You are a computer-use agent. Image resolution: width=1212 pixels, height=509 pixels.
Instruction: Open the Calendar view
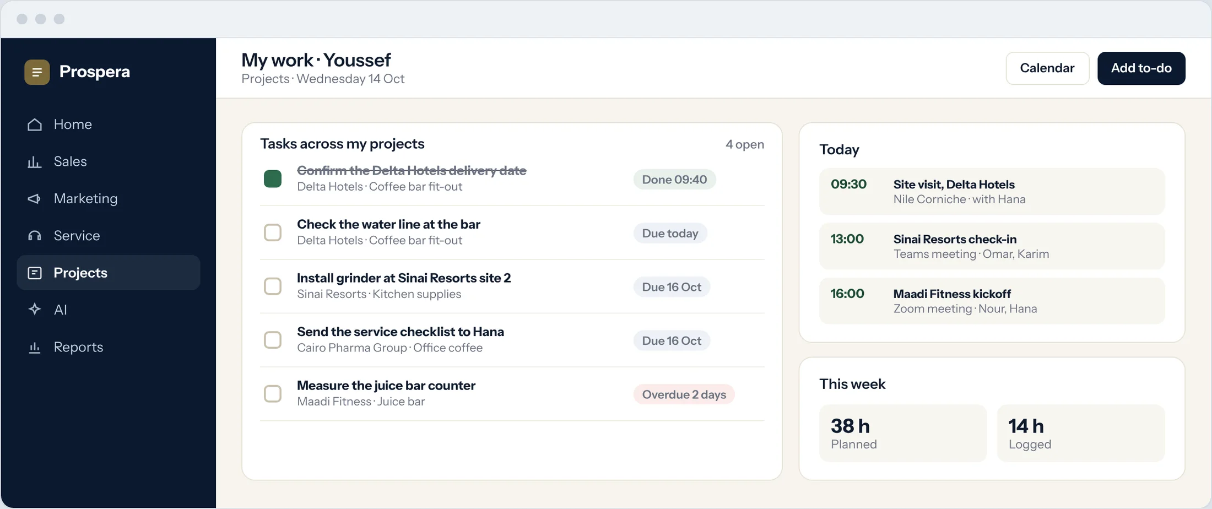click(1047, 68)
